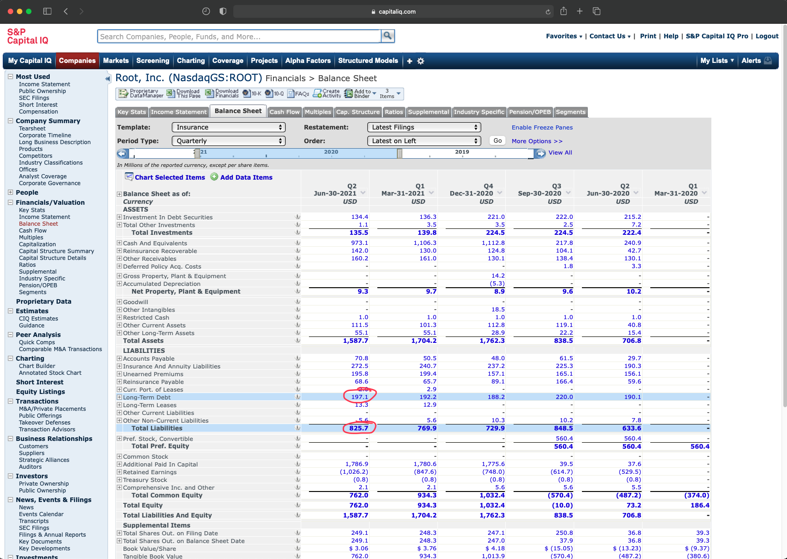
Task: Open the Order Latest on Left dropdown
Action: tap(424, 141)
